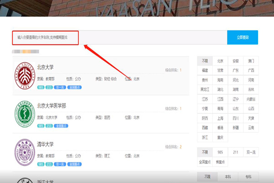Pick 山西 from the region grid

251,109
